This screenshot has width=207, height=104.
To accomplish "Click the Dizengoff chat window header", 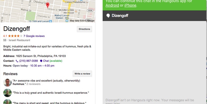I will tap(154, 16).
